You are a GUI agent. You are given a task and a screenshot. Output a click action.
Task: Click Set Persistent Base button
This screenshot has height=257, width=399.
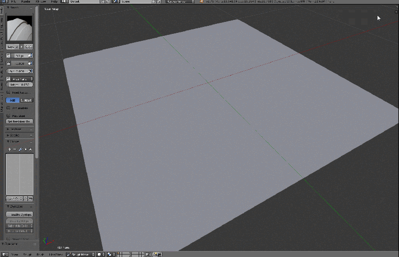pyautogui.click(x=19, y=122)
